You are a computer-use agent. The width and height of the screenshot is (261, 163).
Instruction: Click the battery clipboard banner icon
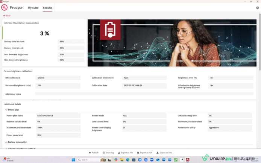(x=110, y=29)
